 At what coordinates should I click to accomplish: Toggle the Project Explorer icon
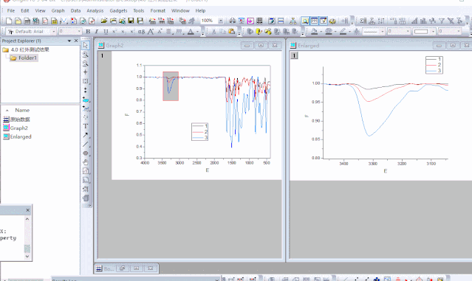coord(305,21)
